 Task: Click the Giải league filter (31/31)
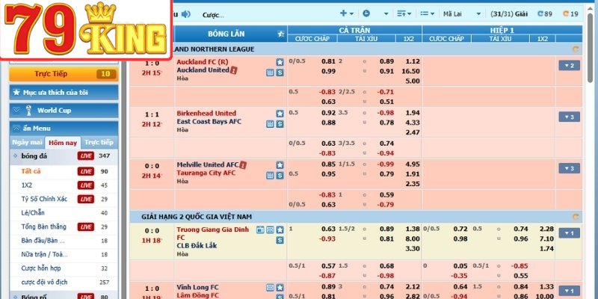click(509, 14)
